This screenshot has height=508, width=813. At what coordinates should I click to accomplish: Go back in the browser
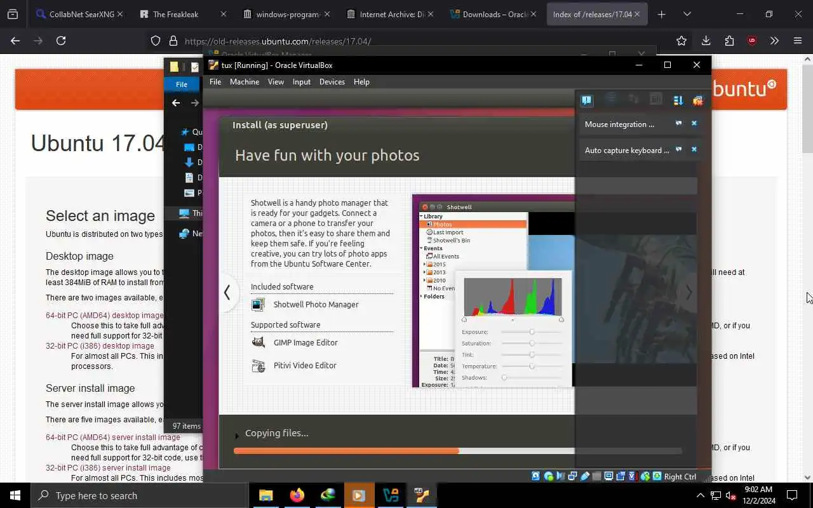click(x=15, y=41)
